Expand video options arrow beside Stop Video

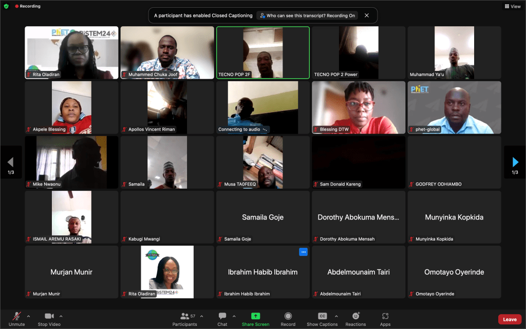(61, 316)
